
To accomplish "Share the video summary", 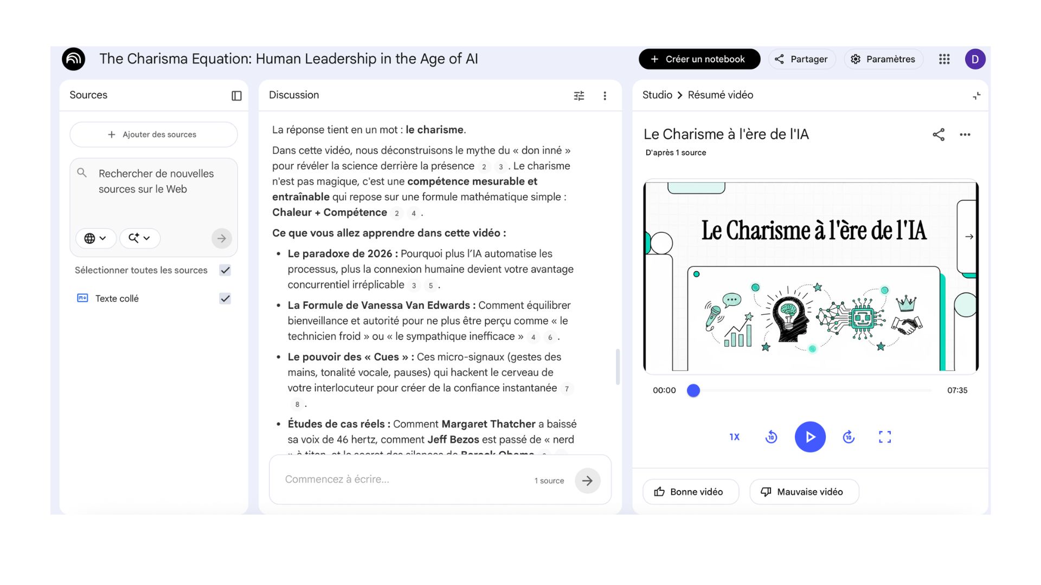I will coord(939,134).
